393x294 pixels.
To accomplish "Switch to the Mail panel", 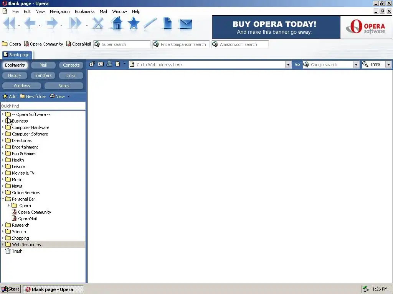I will (43, 65).
